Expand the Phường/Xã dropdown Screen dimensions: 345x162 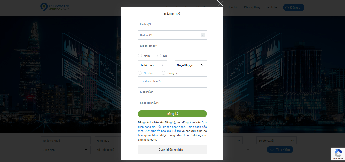pyautogui.click(x=276, y=141)
